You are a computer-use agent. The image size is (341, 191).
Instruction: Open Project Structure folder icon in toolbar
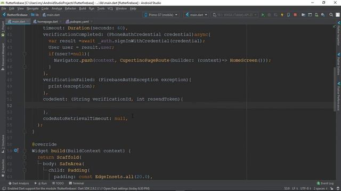[303, 15]
